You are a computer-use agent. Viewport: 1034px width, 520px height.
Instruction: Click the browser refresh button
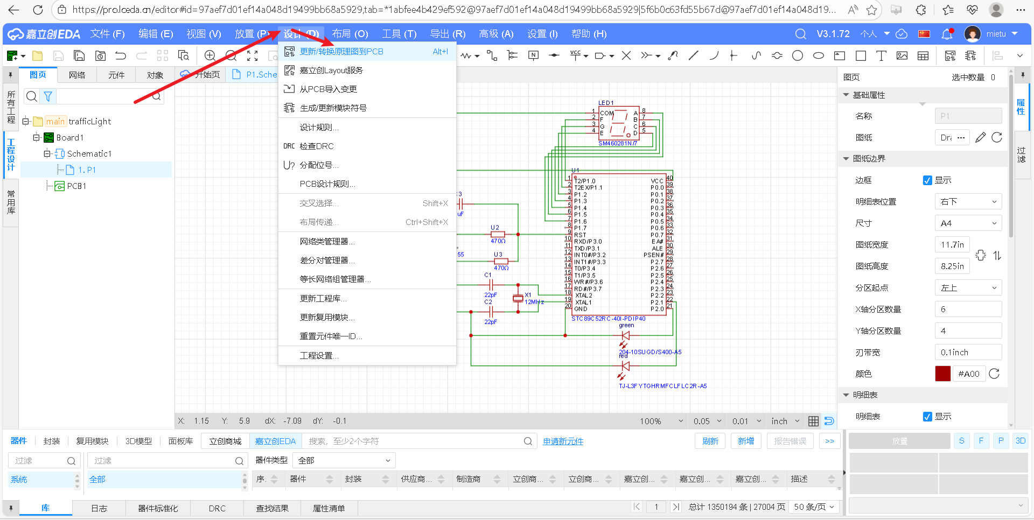click(38, 10)
